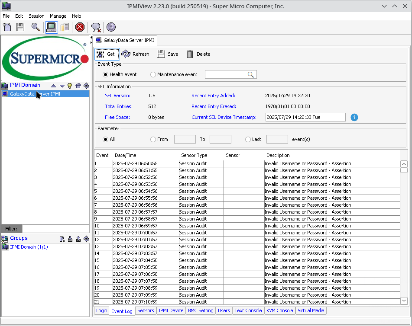
Task: Click the round purple info toolbar icon
Action: click(x=111, y=27)
